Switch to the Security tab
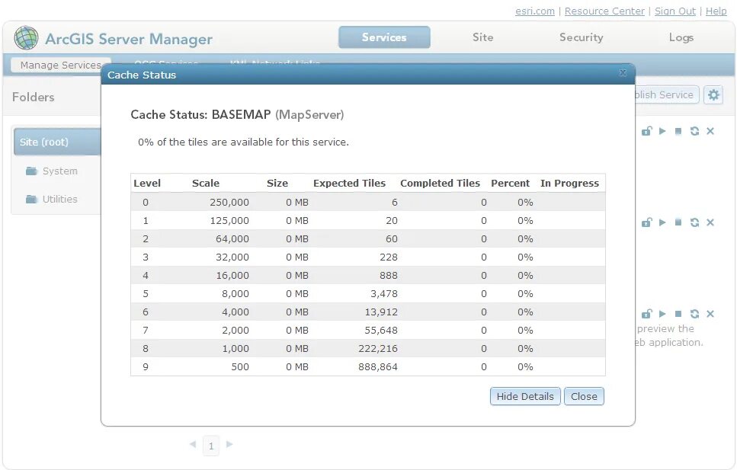 [581, 37]
